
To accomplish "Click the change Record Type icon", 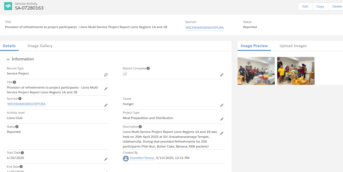I will tap(106, 75).
